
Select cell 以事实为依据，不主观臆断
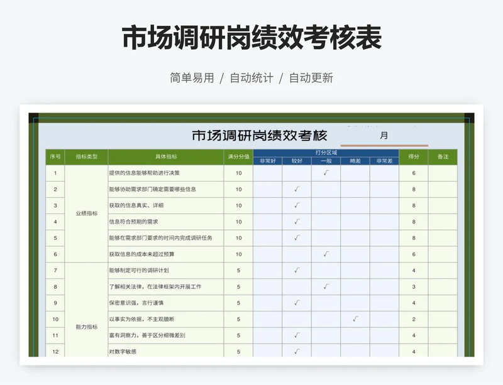tap(166, 319)
